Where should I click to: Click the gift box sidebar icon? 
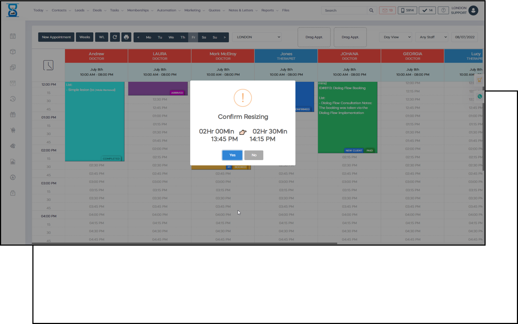click(13, 115)
